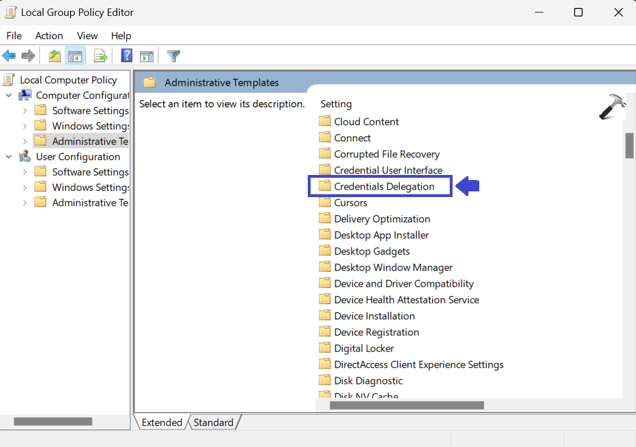The height and width of the screenshot is (447, 636).
Task: Click the Filter funnel toolbar icon
Action: (x=174, y=56)
